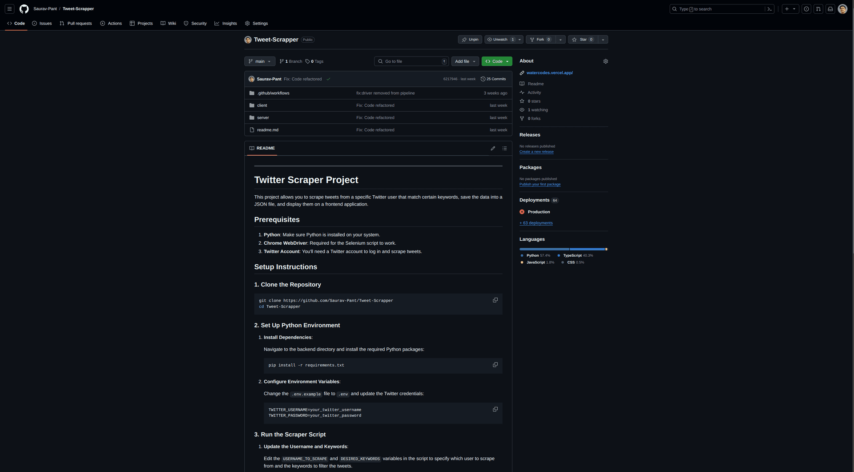The height and width of the screenshot is (472, 854).
Task: Open commit 6217946 hash link
Action: click(x=450, y=79)
